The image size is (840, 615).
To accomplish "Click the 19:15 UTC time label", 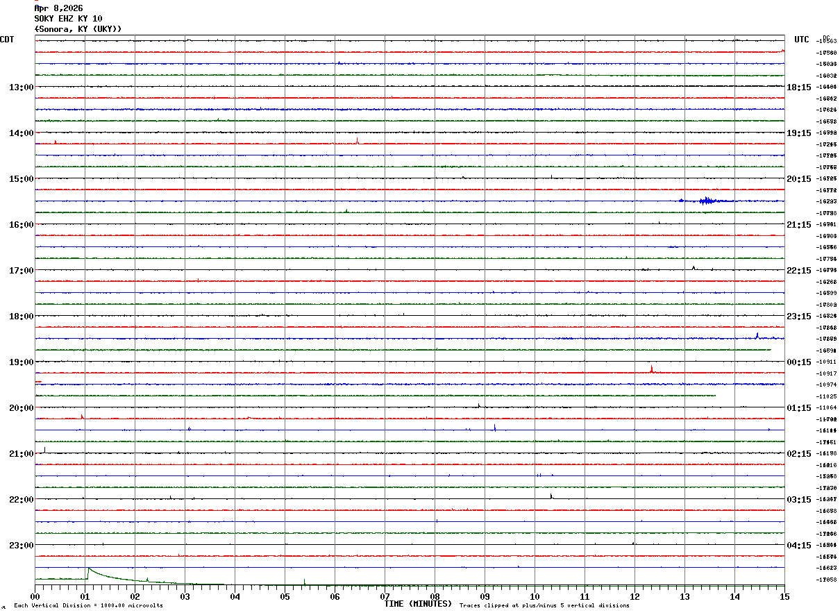I will (x=799, y=133).
